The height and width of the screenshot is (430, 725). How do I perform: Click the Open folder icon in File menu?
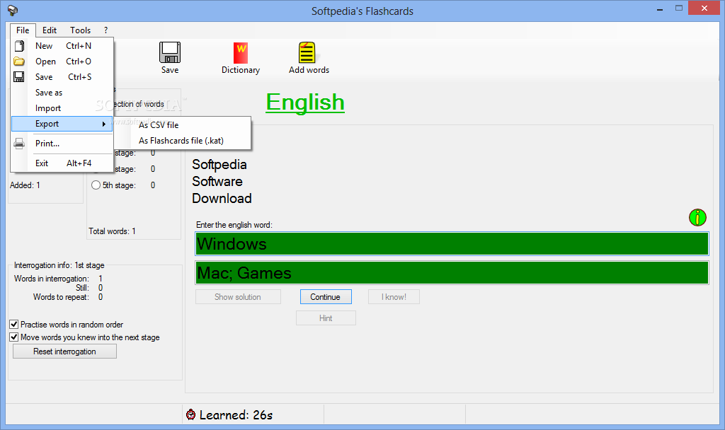(x=19, y=61)
